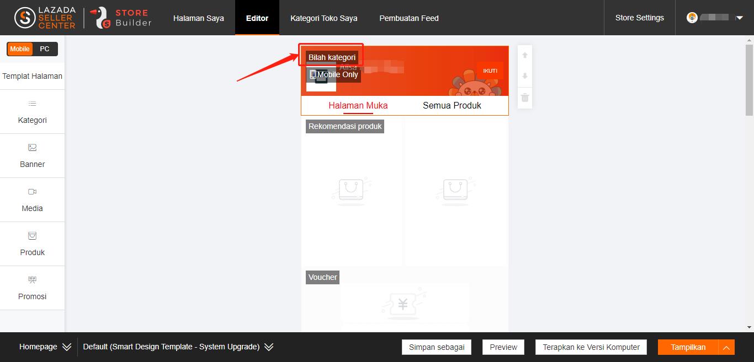Image resolution: width=754 pixels, height=362 pixels.
Task: Expand the Default template selector
Action: tap(269, 347)
